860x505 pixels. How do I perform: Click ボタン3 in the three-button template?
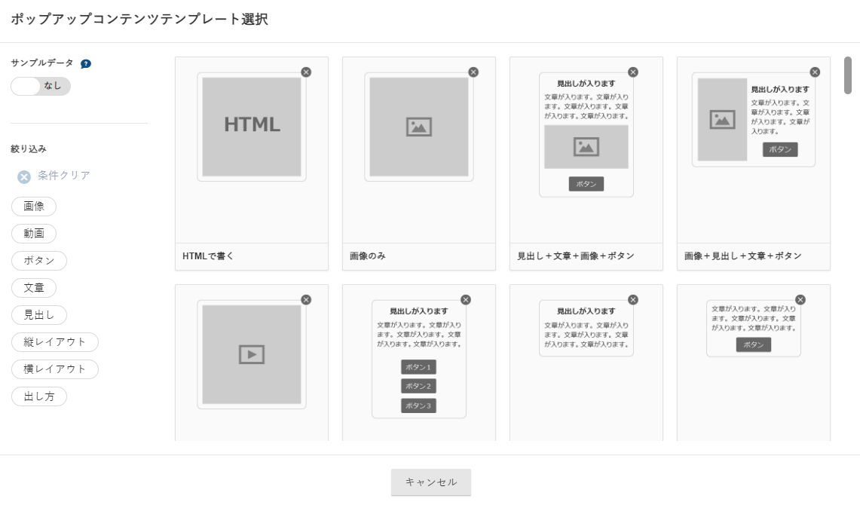pos(418,406)
